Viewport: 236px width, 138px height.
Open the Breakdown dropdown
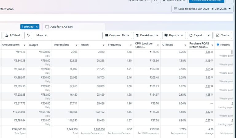(x=147, y=35)
